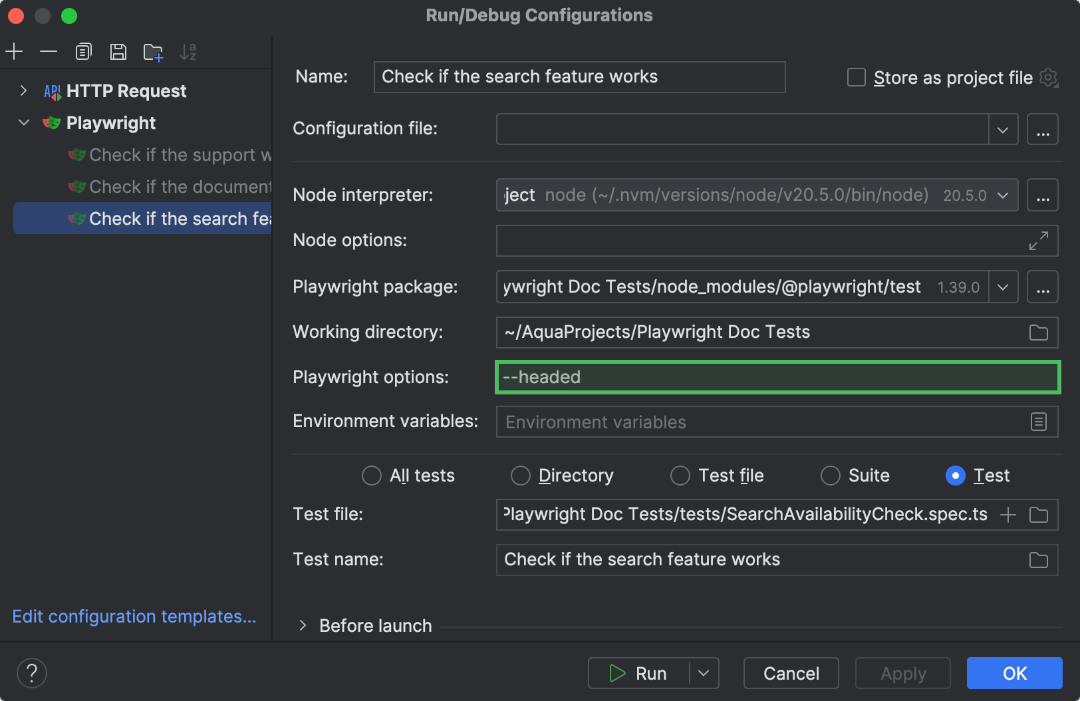Click the Apply button
1080x701 pixels.
coord(902,673)
